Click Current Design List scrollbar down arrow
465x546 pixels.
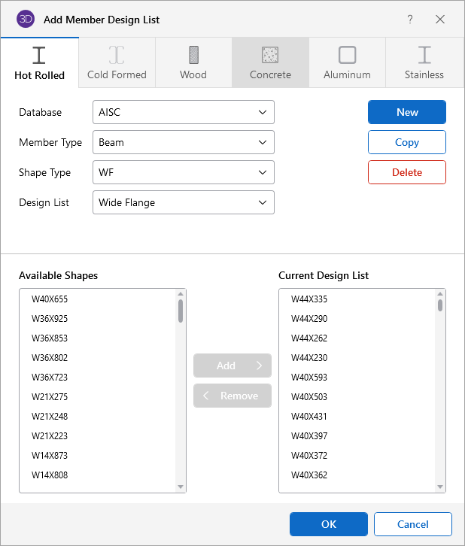point(440,487)
